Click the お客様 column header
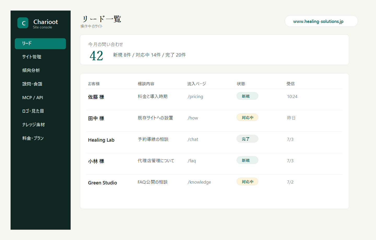Image resolution: width=376 pixels, height=240 pixels. tap(94, 84)
